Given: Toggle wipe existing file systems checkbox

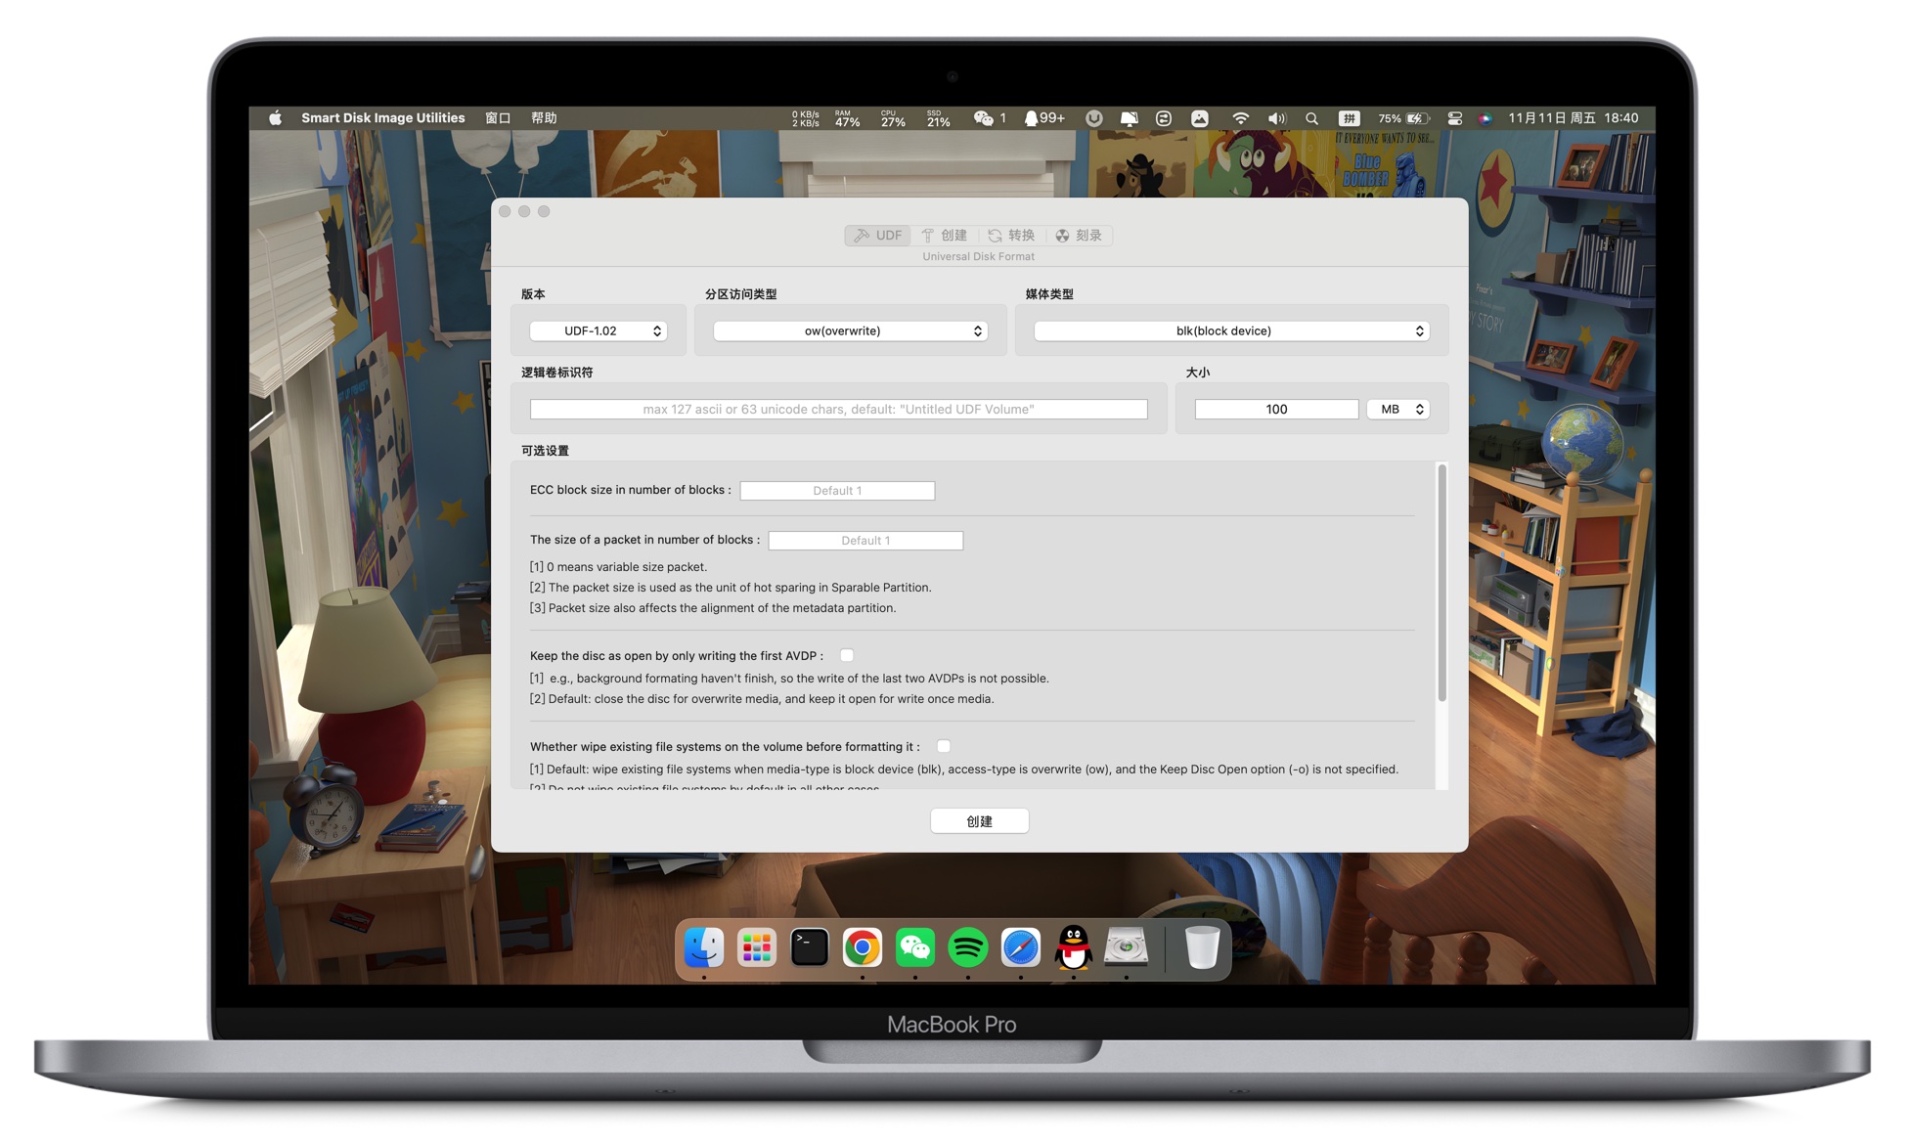Looking at the screenshot, I should click(944, 747).
